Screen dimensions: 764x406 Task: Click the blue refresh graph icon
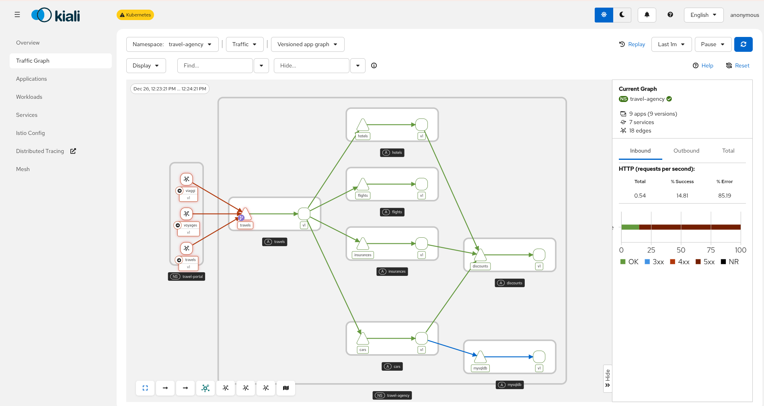(743, 44)
